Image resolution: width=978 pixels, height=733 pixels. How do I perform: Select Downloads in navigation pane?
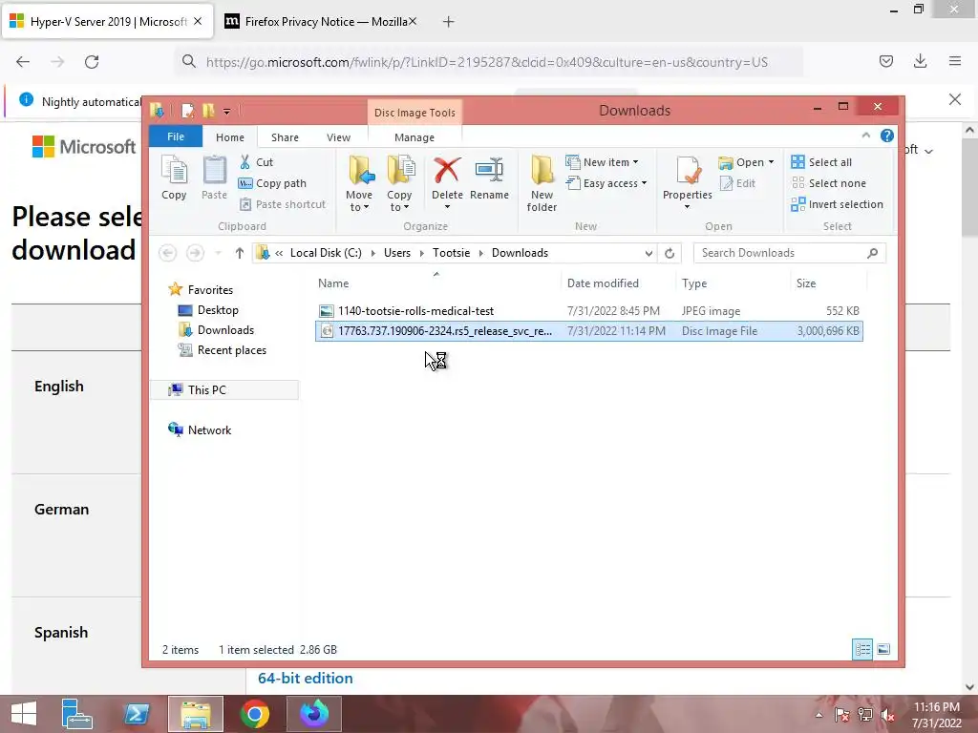pyautogui.click(x=225, y=329)
